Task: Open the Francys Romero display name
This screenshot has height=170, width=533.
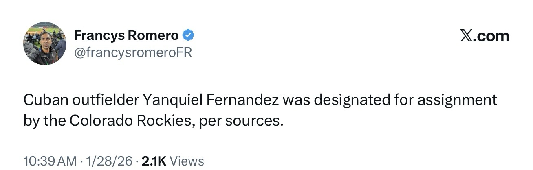Action: (x=126, y=36)
